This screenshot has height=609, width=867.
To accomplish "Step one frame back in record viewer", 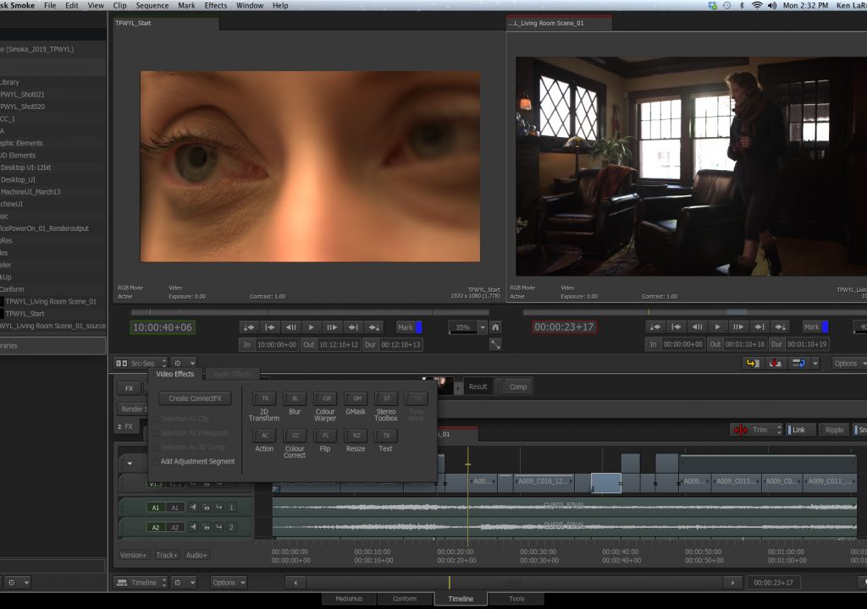I will 697,326.
